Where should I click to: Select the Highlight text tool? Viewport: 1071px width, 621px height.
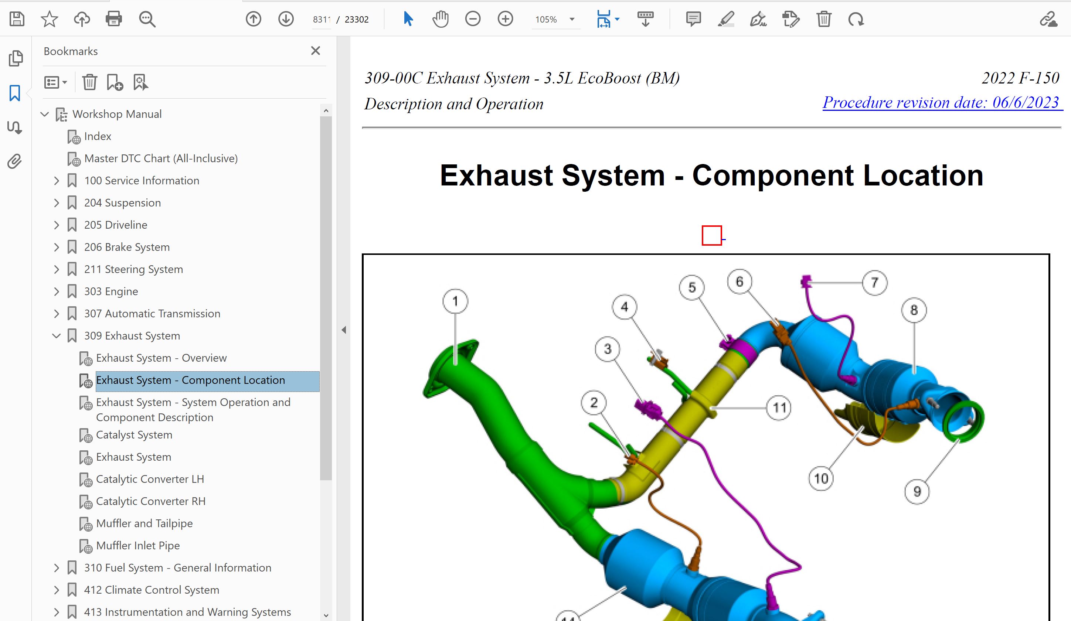click(726, 19)
